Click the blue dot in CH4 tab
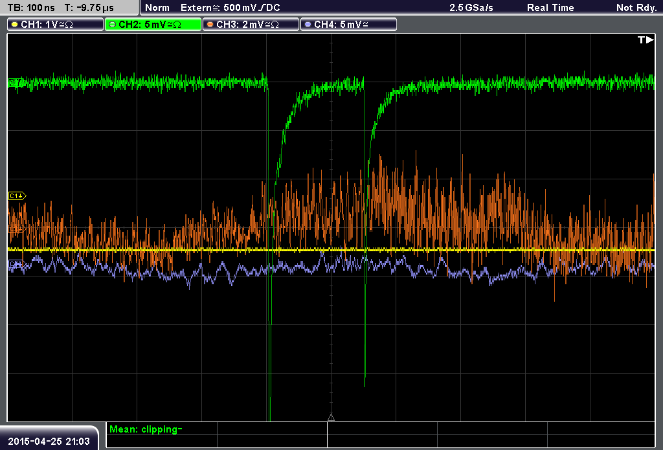The image size is (663, 450). [x=308, y=25]
